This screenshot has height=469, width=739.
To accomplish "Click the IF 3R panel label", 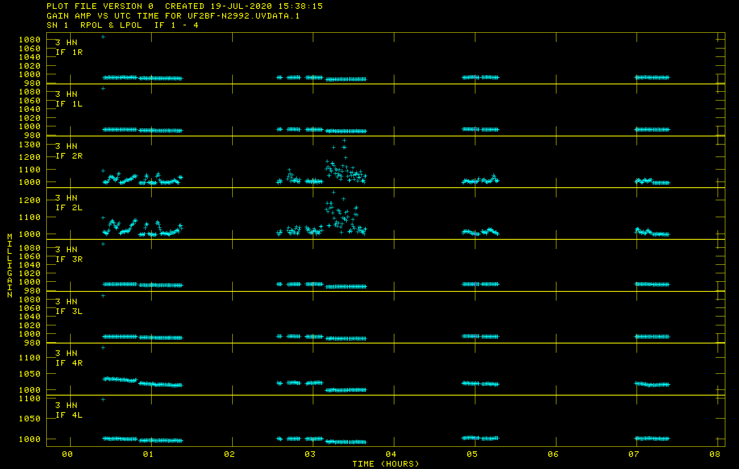I will tap(69, 259).
